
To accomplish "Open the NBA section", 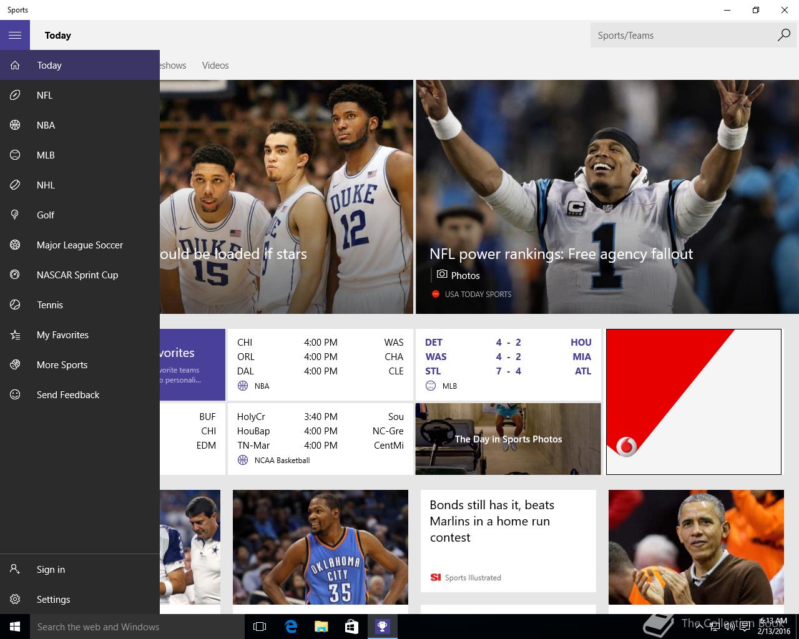I will (46, 125).
